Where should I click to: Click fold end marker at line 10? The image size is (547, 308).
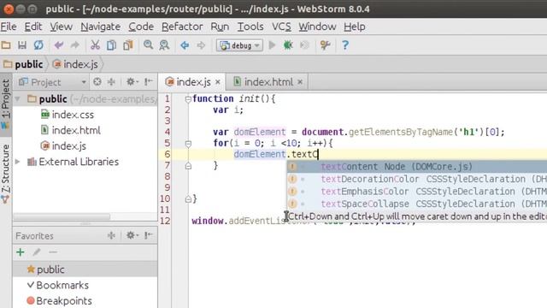pos(188,199)
